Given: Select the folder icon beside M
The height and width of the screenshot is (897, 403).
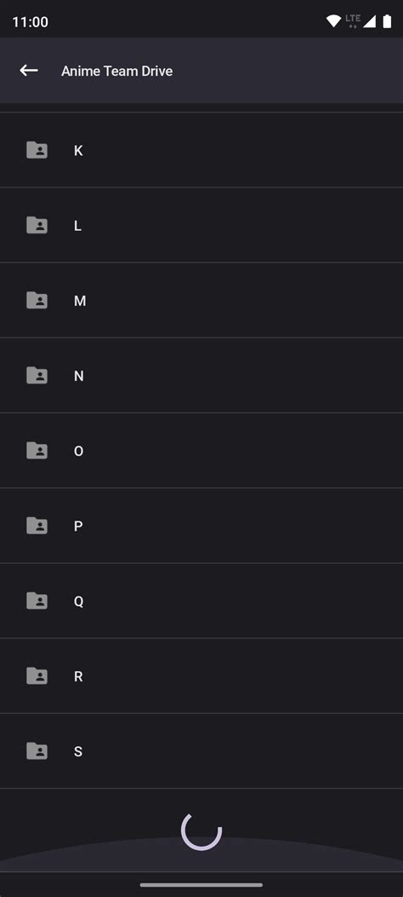Looking at the screenshot, I should (x=37, y=301).
